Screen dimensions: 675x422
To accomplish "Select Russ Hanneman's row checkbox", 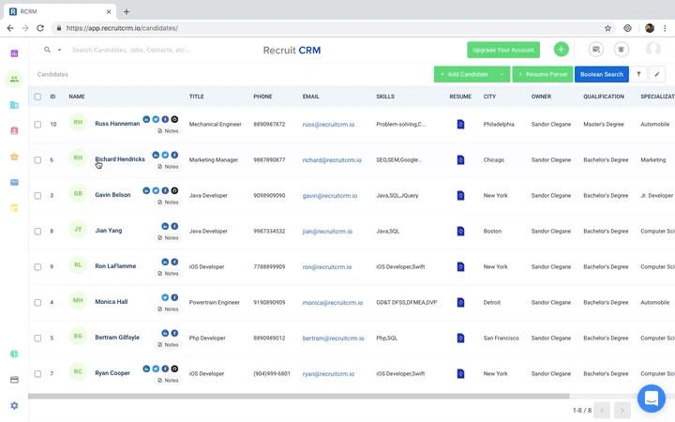I will (x=37, y=125).
